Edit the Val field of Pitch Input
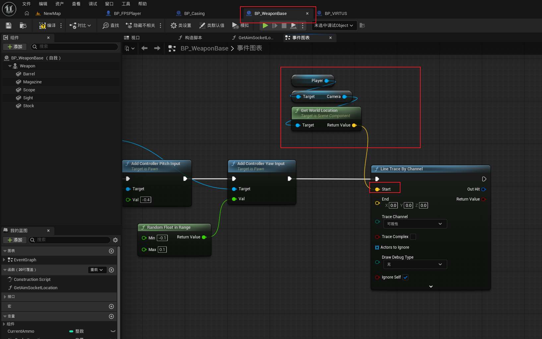Screen dimensions: 542x339 146,200
